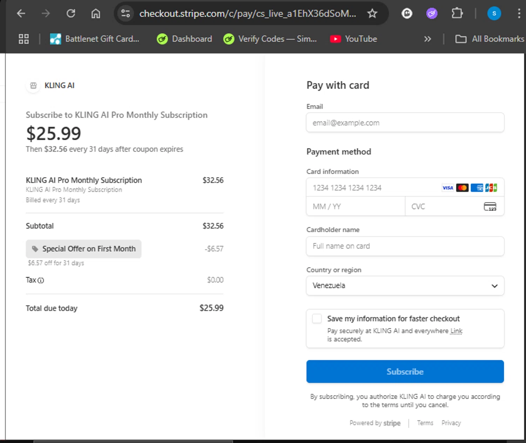Click the Subscribe button
Image resolution: width=526 pixels, height=443 pixels.
[405, 372]
